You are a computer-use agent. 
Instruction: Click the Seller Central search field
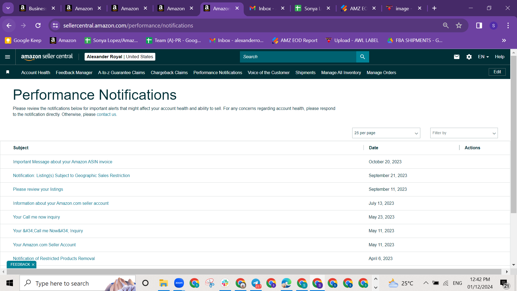pyautogui.click(x=298, y=57)
